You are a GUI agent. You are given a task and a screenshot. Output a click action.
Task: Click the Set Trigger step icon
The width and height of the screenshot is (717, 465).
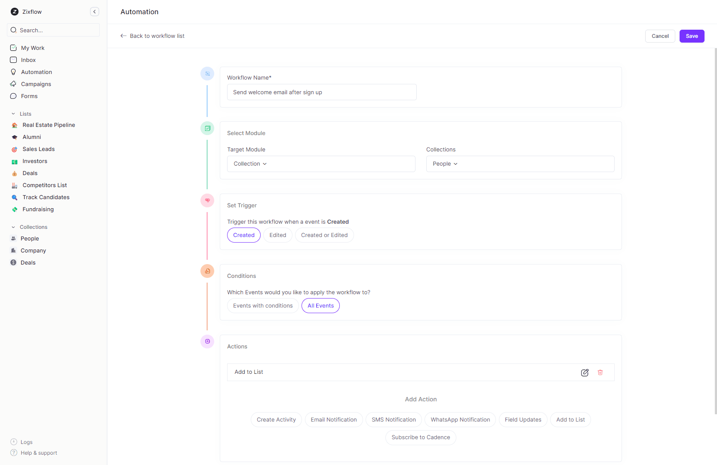point(207,200)
